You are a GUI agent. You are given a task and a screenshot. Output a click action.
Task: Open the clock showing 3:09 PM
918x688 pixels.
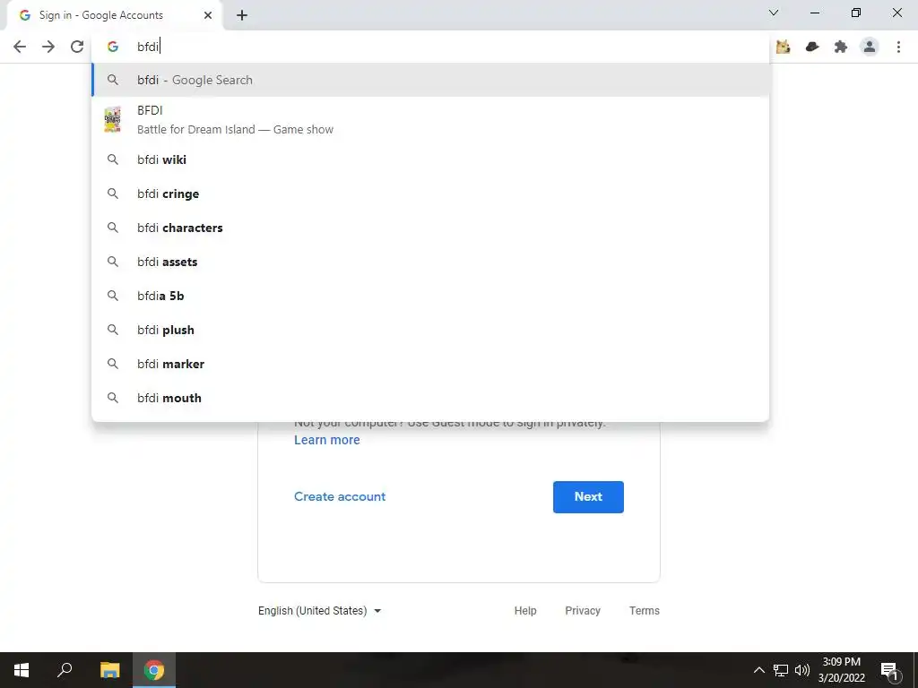click(x=841, y=670)
